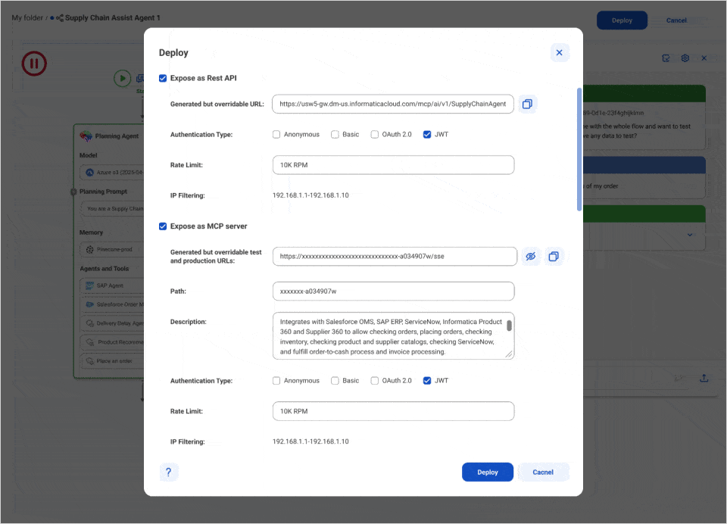The height and width of the screenshot is (524, 727).
Task: Click the Salesforce Order icon
Action: pyautogui.click(x=90, y=304)
